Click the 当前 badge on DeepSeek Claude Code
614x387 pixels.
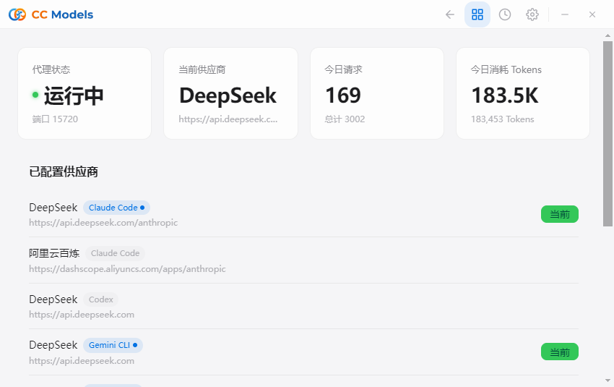[x=560, y=214]
